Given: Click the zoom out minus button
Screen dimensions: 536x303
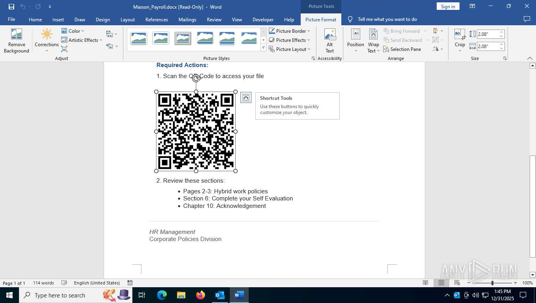Looking at the screenshot, I should (x=469, y=283).
